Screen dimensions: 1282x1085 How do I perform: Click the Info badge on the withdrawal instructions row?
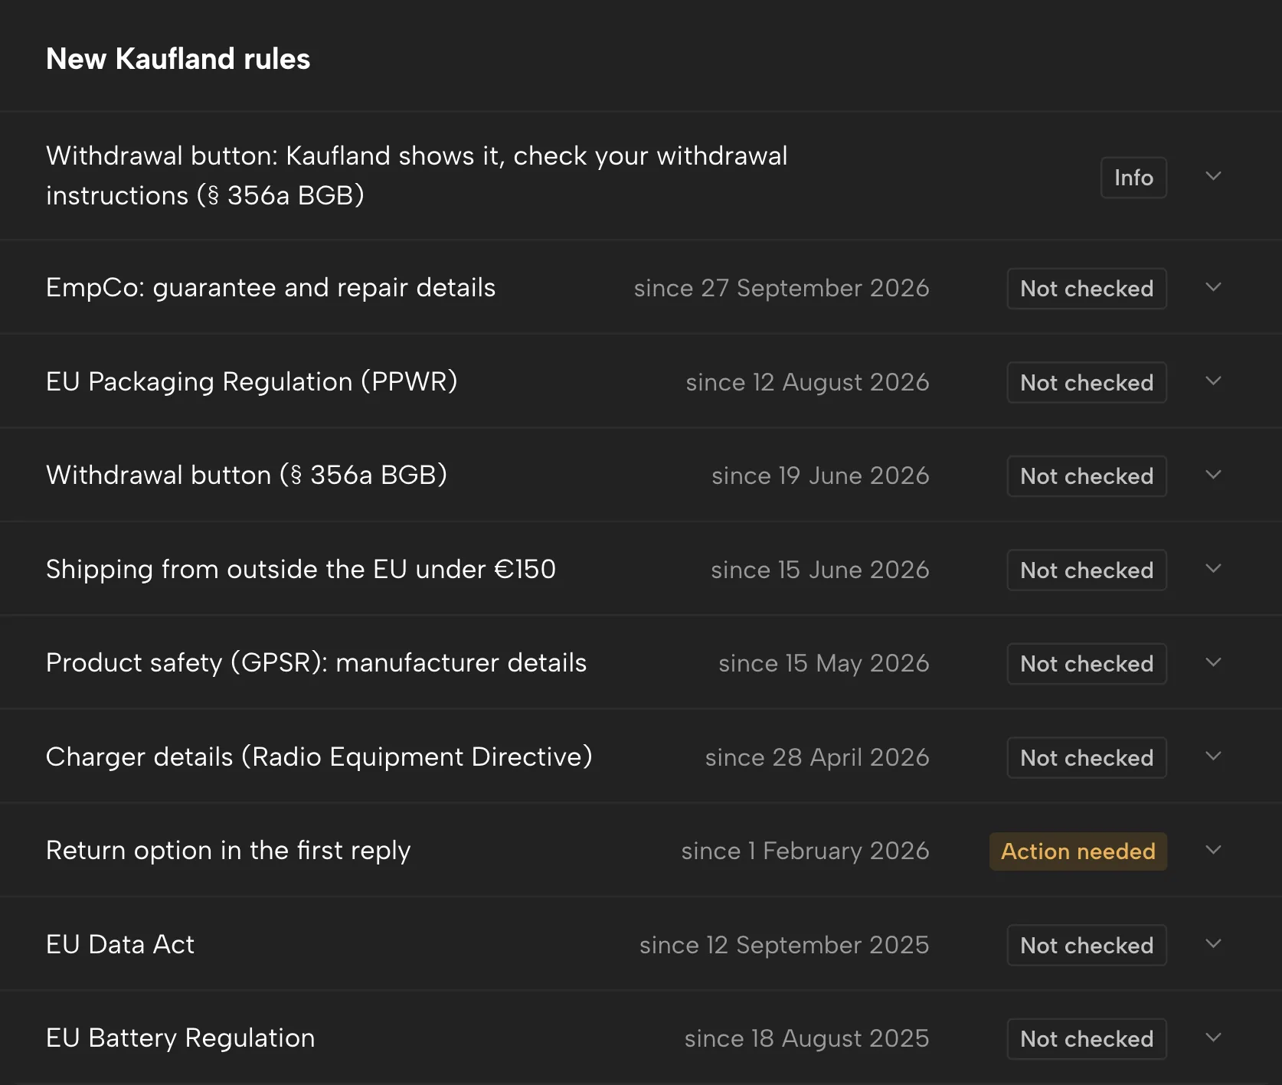pos(1133,178)
